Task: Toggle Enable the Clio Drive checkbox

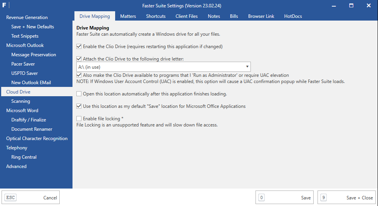Action: point(79,46)
